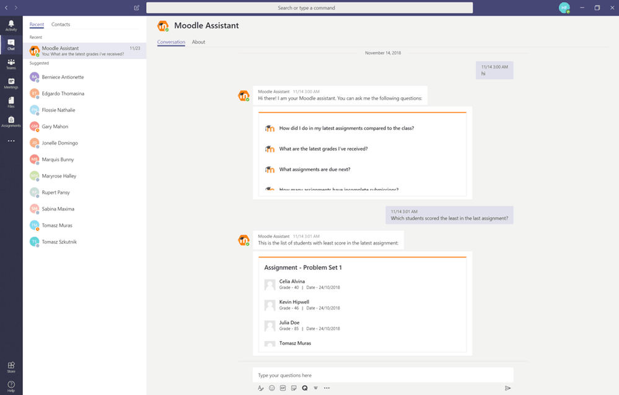619x395 pixels.
Task: Open the About tab
Action: (x=198, y=42)
